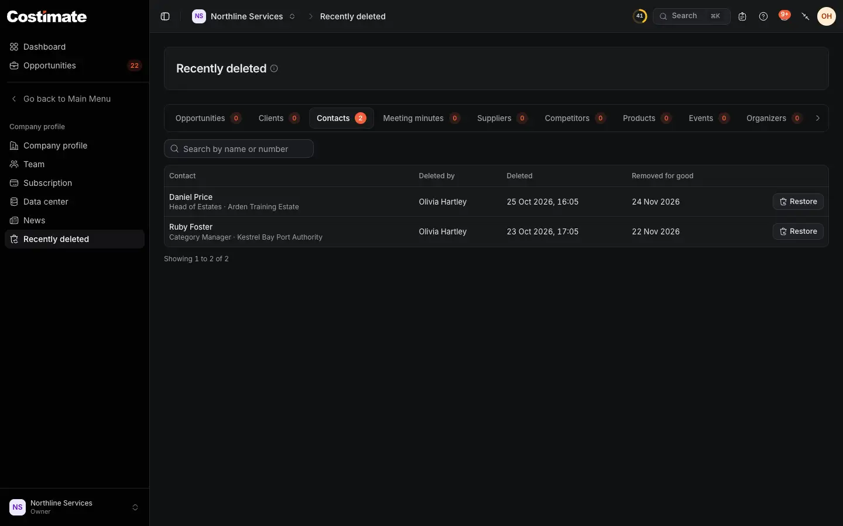The image size is (843, 526).
Task: Open the Data center page
Action: (x=74, y=202)
